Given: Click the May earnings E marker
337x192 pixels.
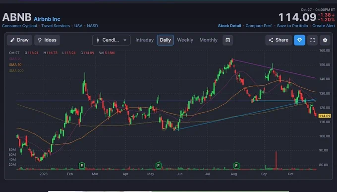Looking at the screenshot, I should point(159,166).
